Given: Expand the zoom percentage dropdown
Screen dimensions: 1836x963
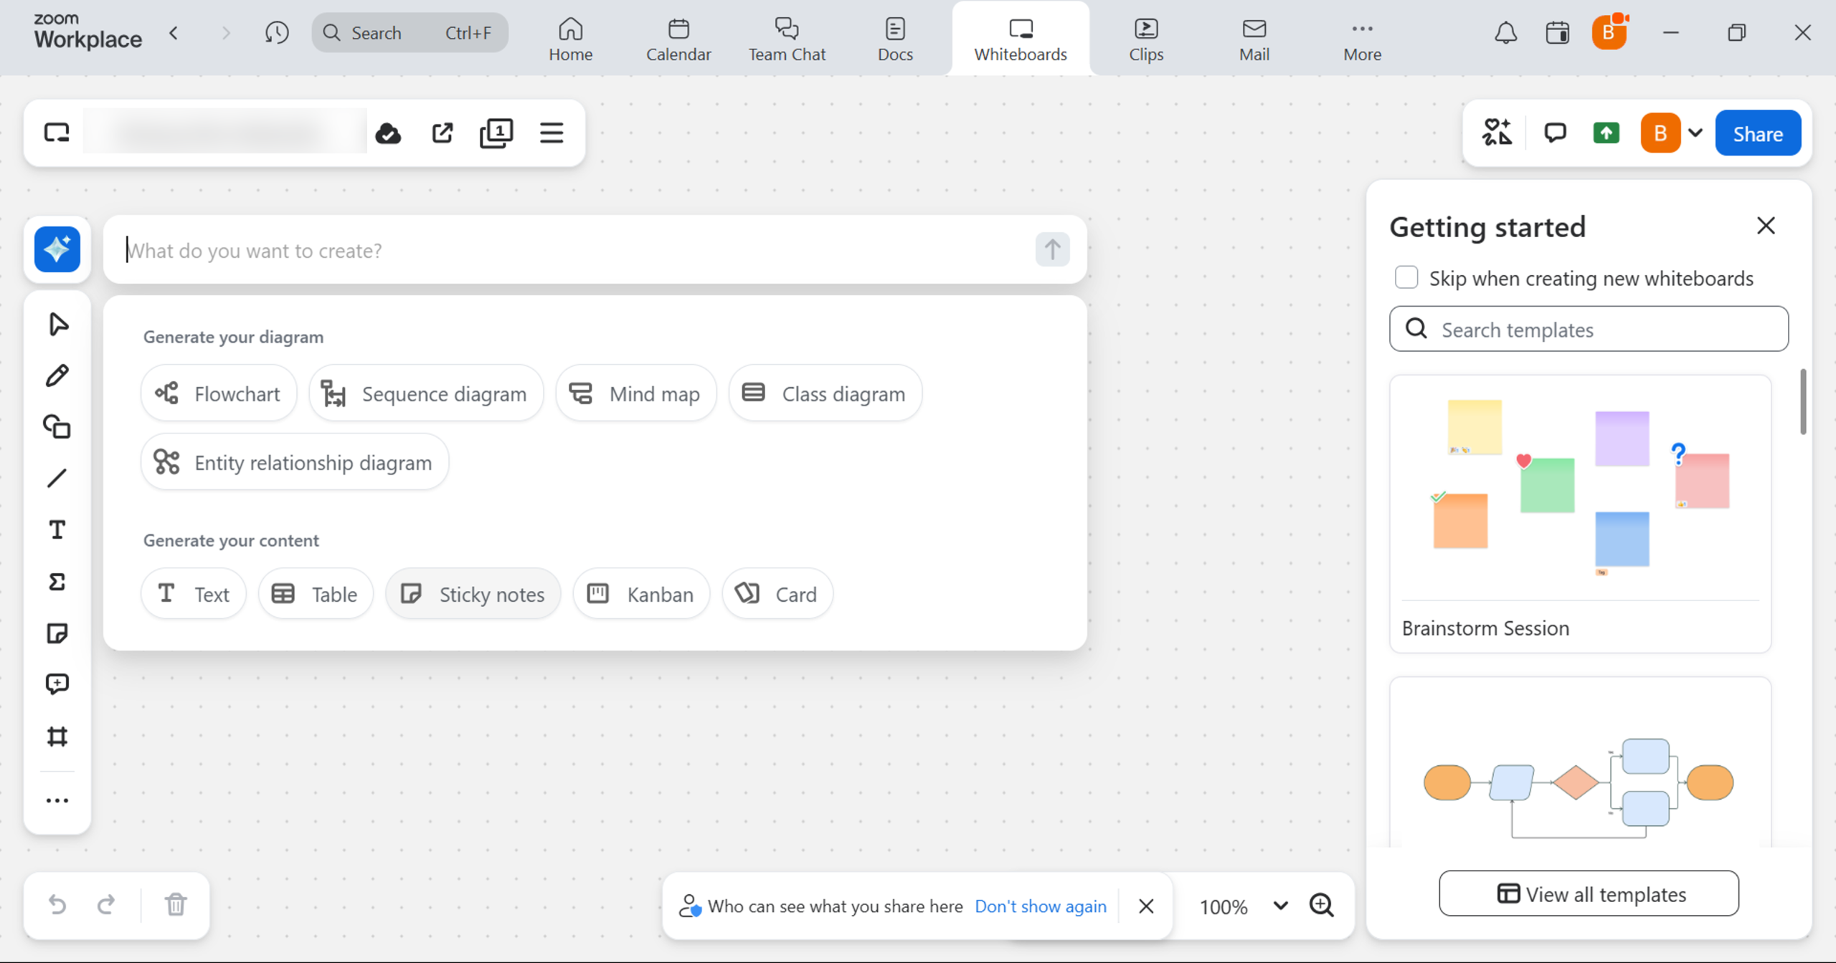Looking at the screenshot, I should click(x=1281, y=906).
